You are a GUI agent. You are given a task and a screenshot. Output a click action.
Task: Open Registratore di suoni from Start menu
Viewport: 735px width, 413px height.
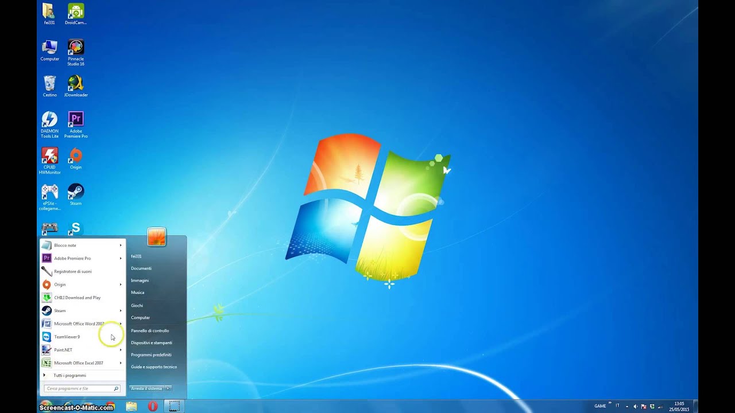pos(83,271)
